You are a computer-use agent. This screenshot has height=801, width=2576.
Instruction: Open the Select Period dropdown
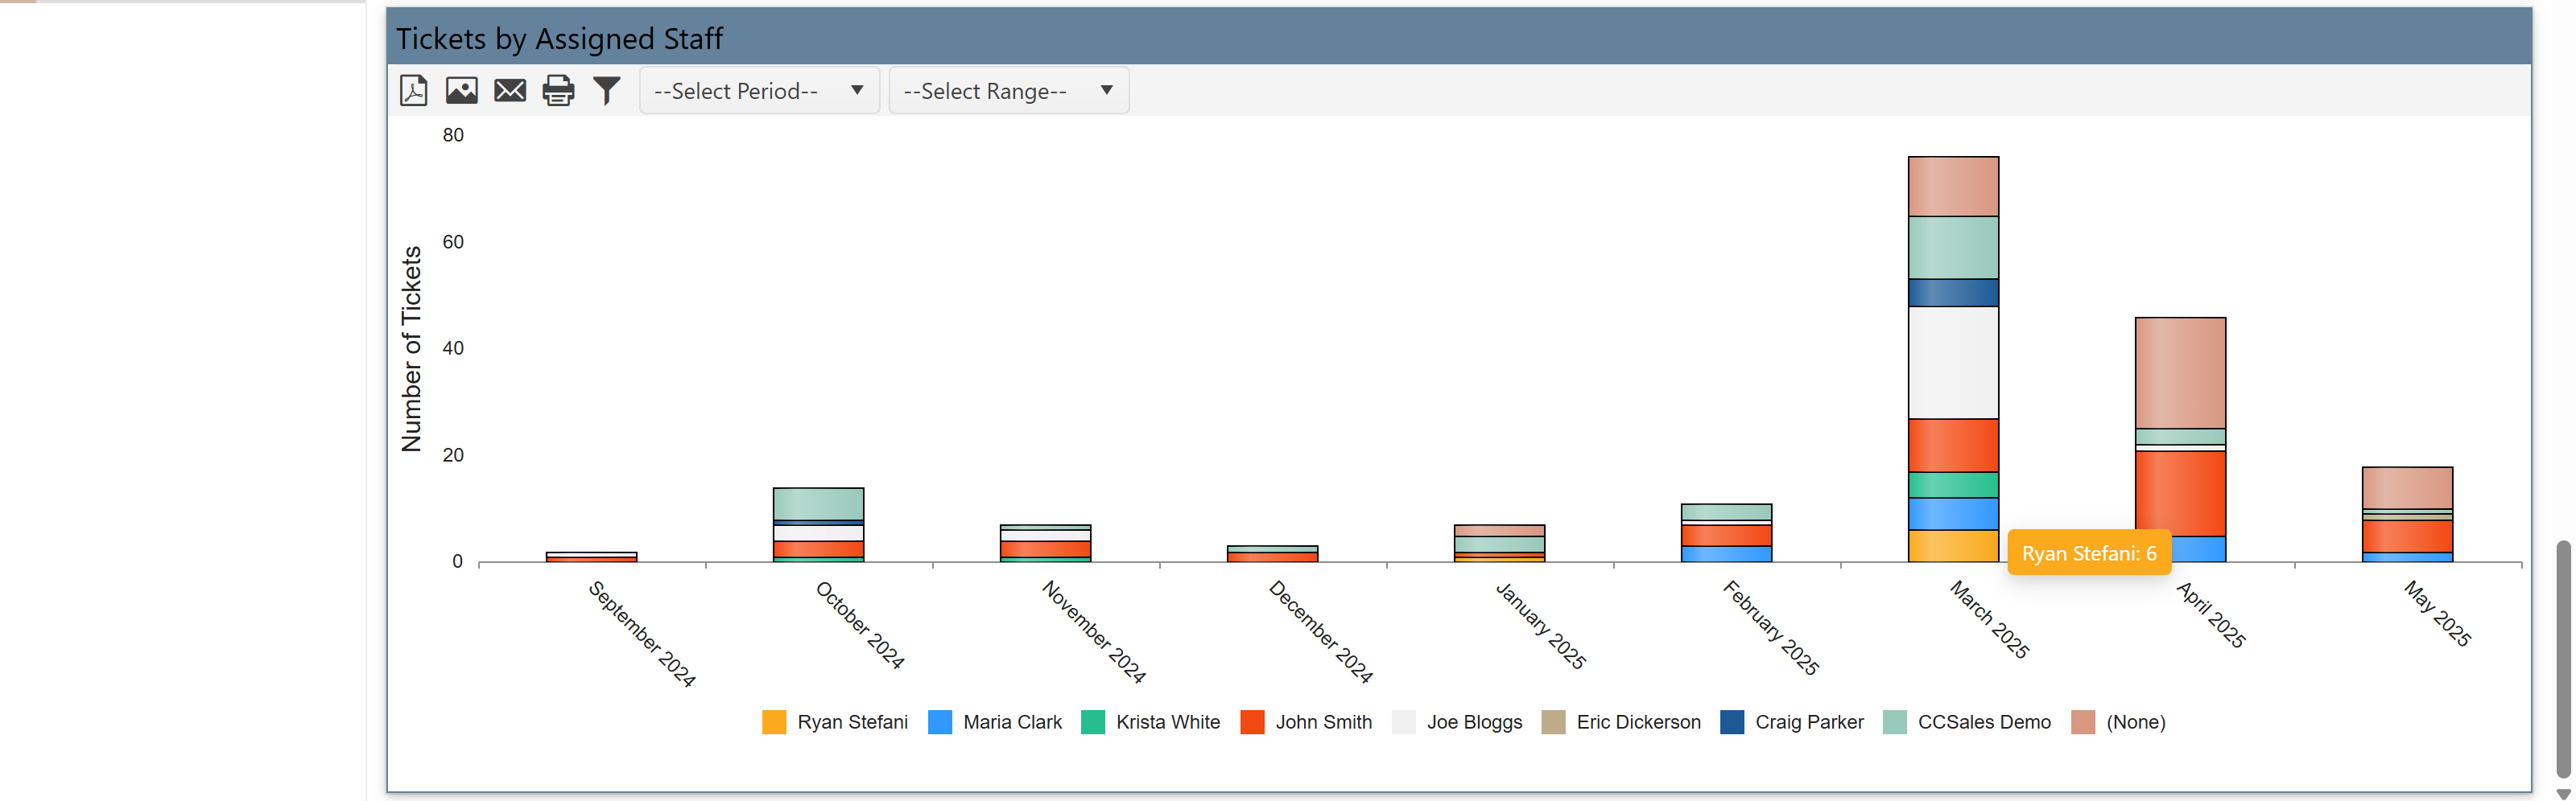(758, 91)
